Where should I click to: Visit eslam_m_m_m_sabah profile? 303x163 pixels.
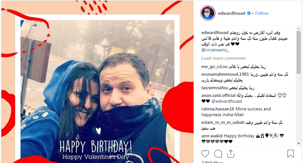coord(223,123)
